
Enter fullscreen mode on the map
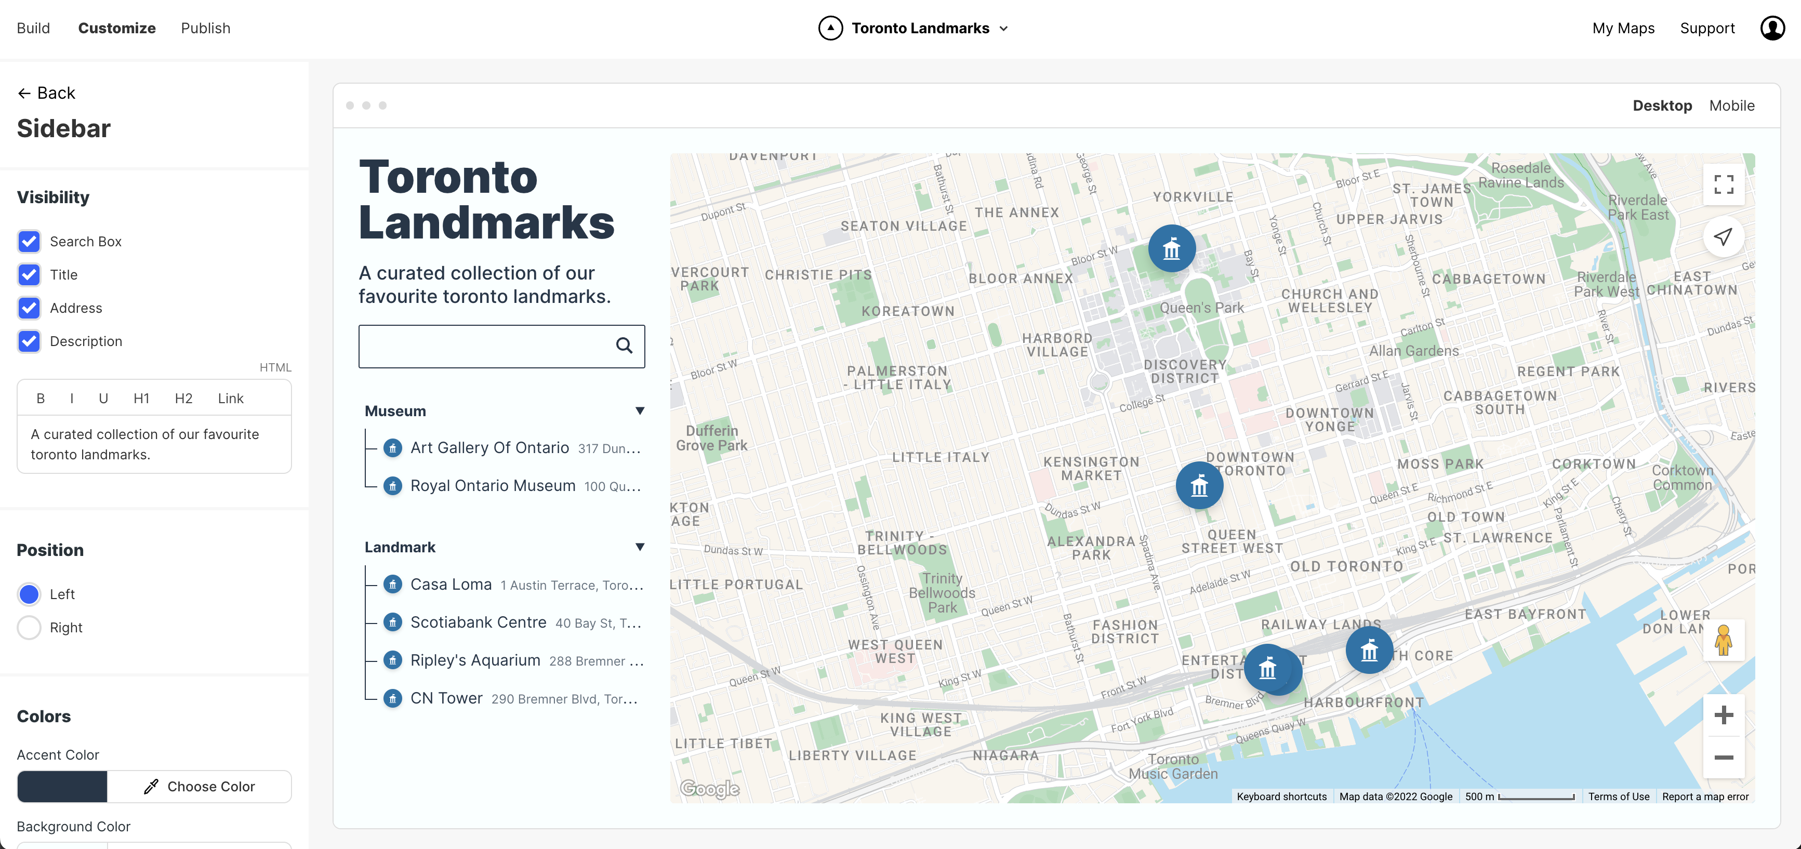tap(1724, 184)
